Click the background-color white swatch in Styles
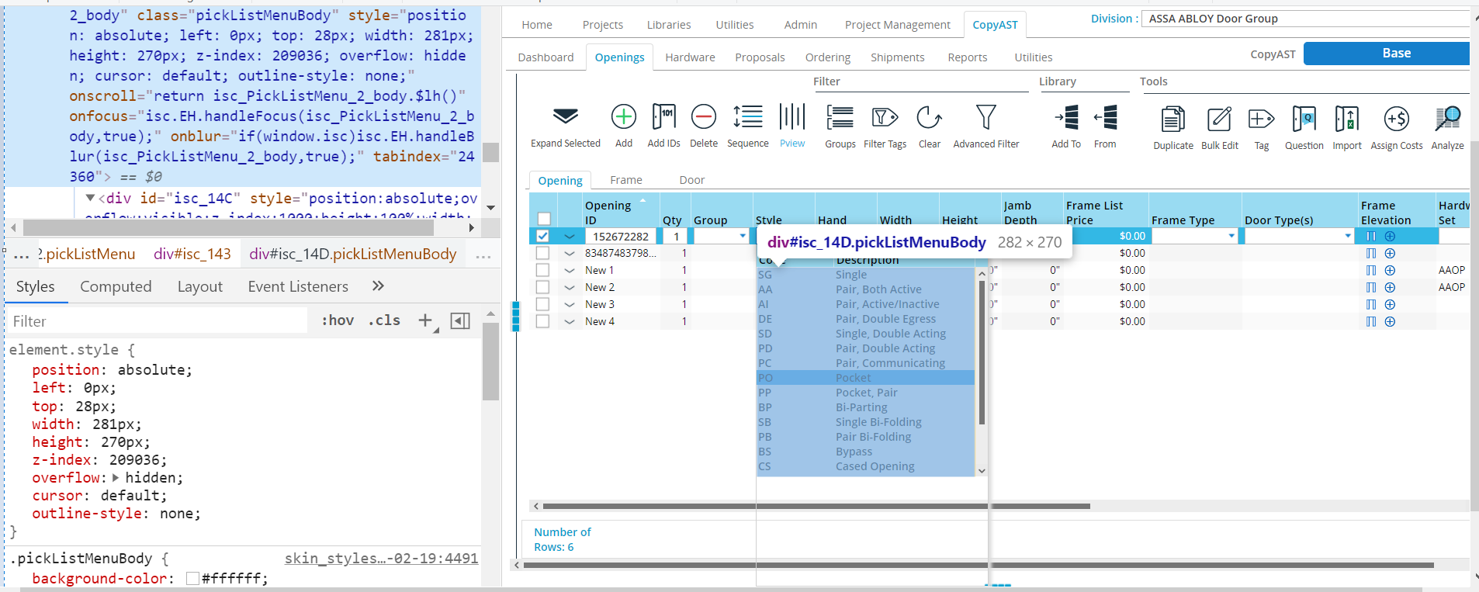 click(x=193, y=579)
